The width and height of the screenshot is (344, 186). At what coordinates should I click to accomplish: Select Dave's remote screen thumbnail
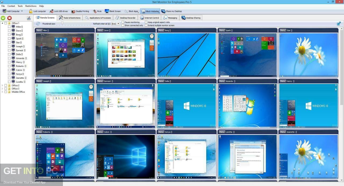coord(126,55)
